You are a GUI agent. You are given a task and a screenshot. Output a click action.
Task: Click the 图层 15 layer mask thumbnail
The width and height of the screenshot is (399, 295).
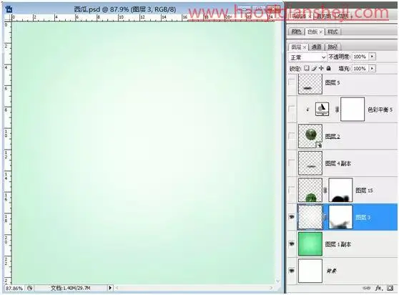340,190
